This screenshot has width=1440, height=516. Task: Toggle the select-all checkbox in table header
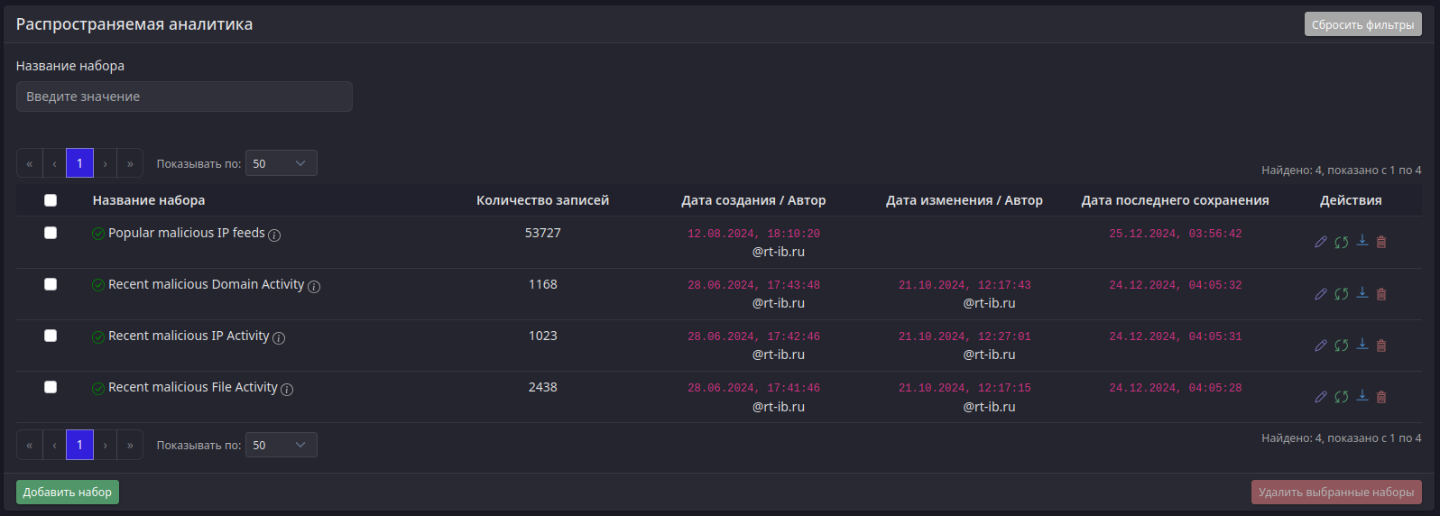tap(51, 200)
